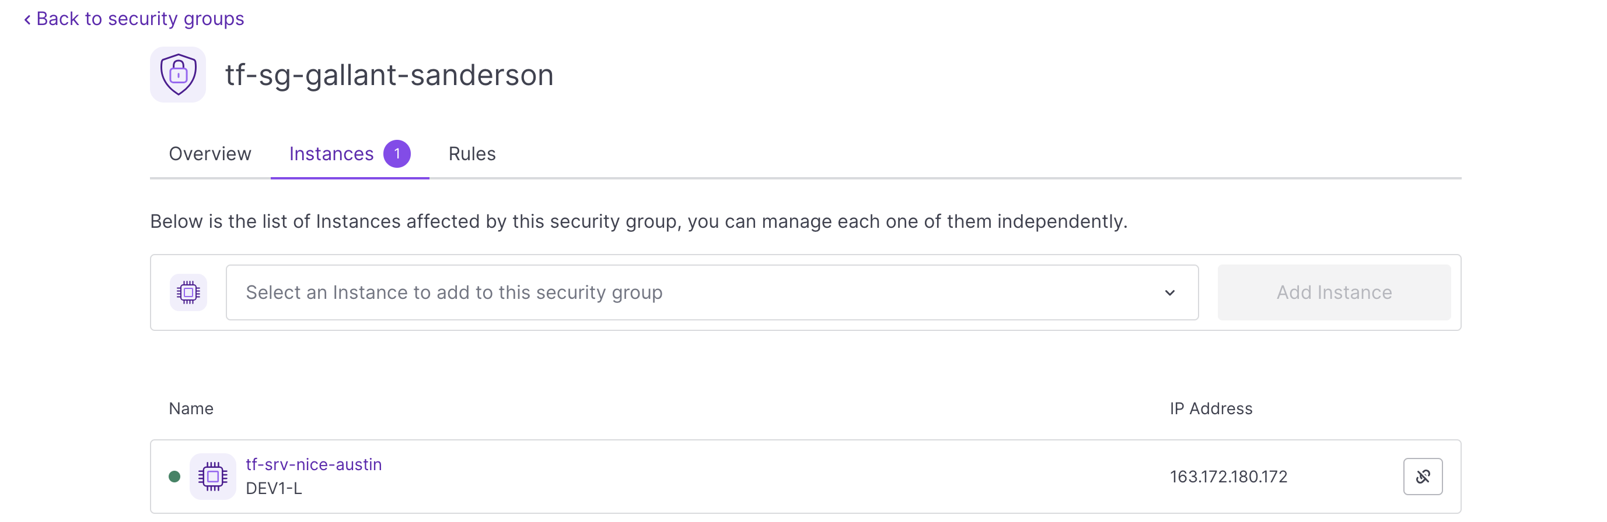Screen dimensions: 1607x522
Task: Click the IP address 163.172.180.172
Action: pos(1228,477)
